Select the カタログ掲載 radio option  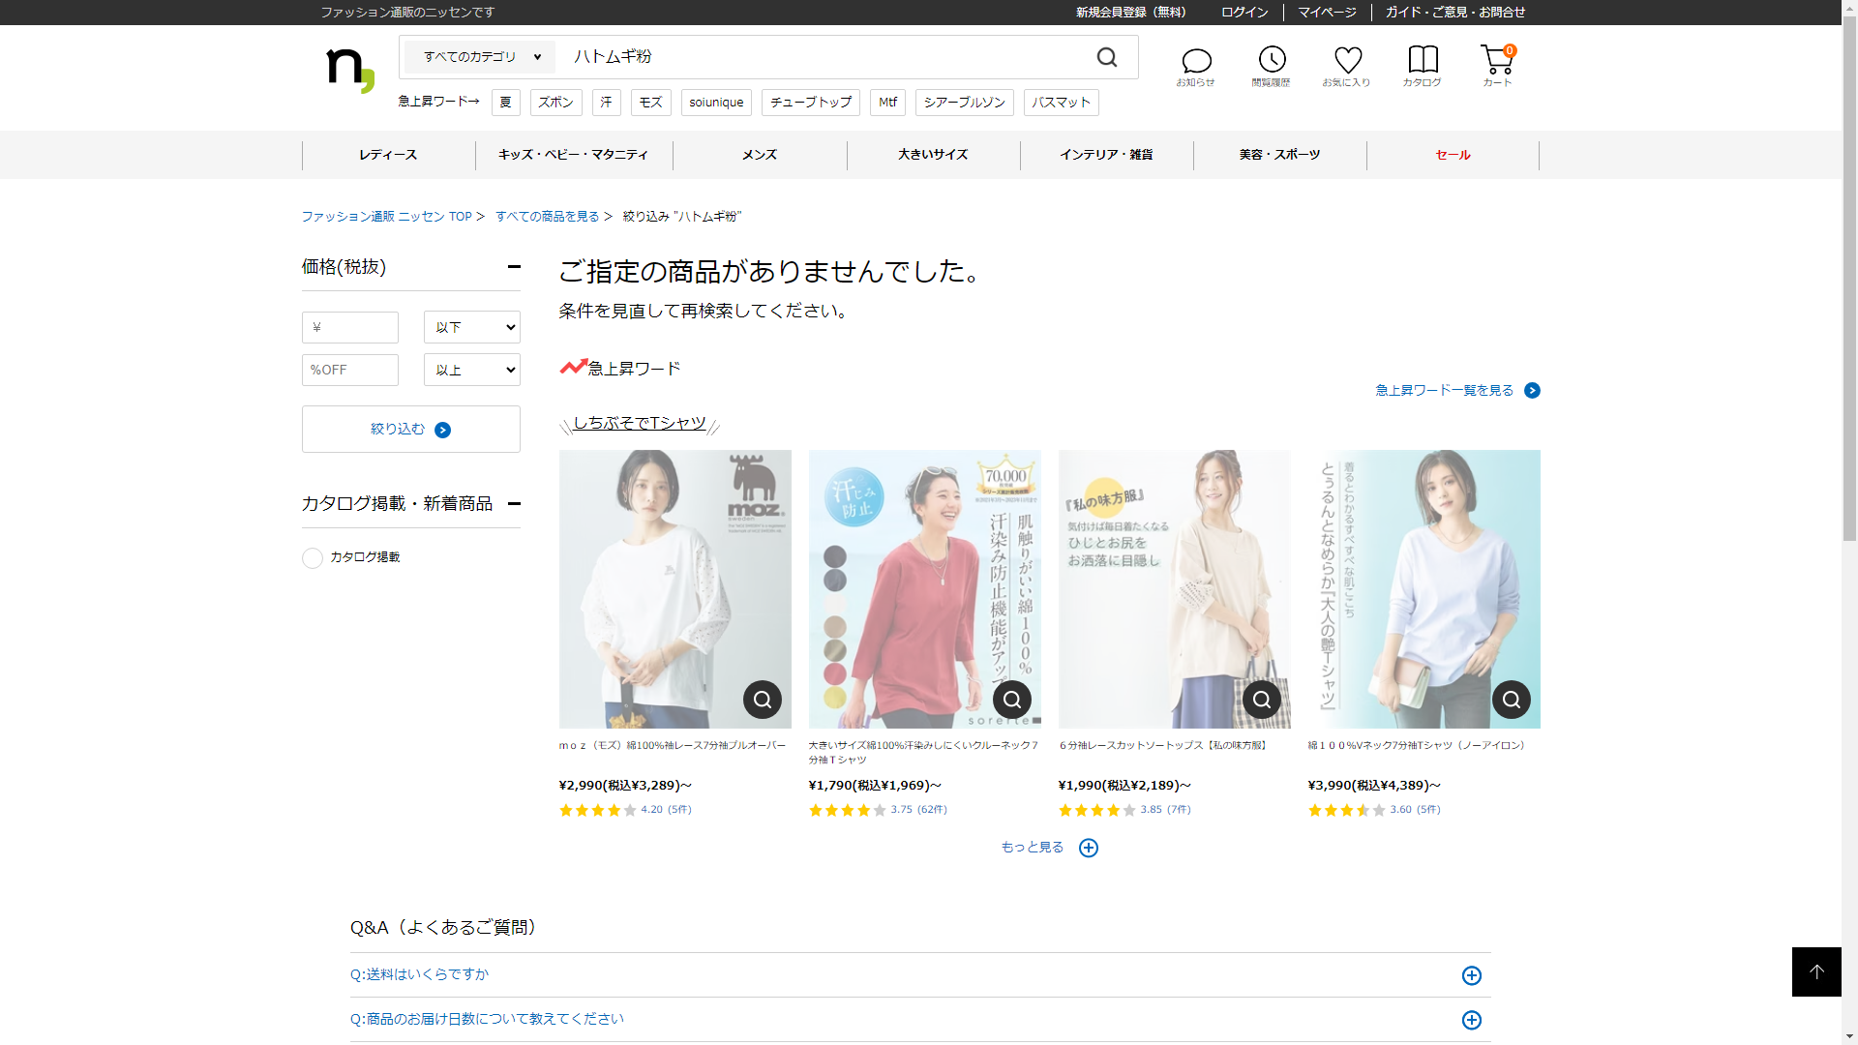pyautogui.click(x=313, y=558)
